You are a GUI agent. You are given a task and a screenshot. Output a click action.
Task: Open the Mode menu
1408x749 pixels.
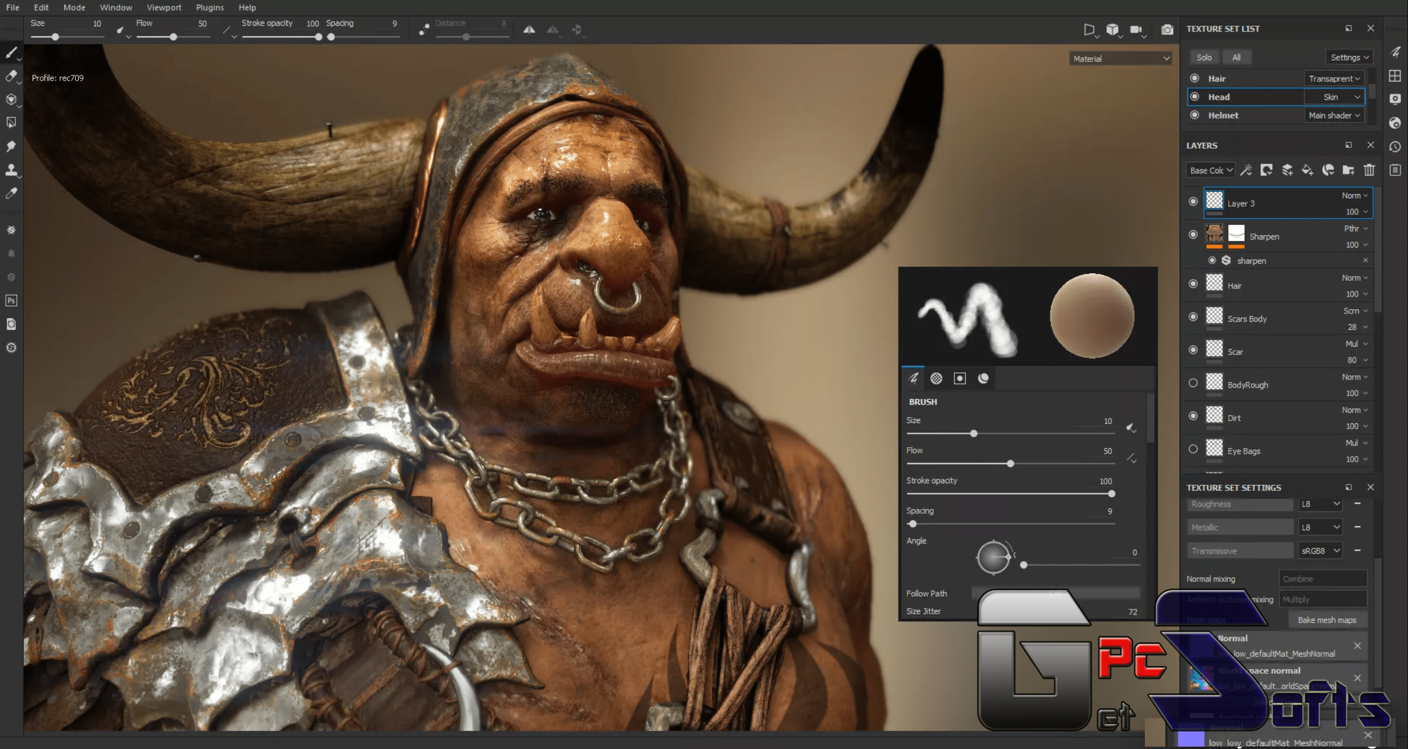(74, 8)
